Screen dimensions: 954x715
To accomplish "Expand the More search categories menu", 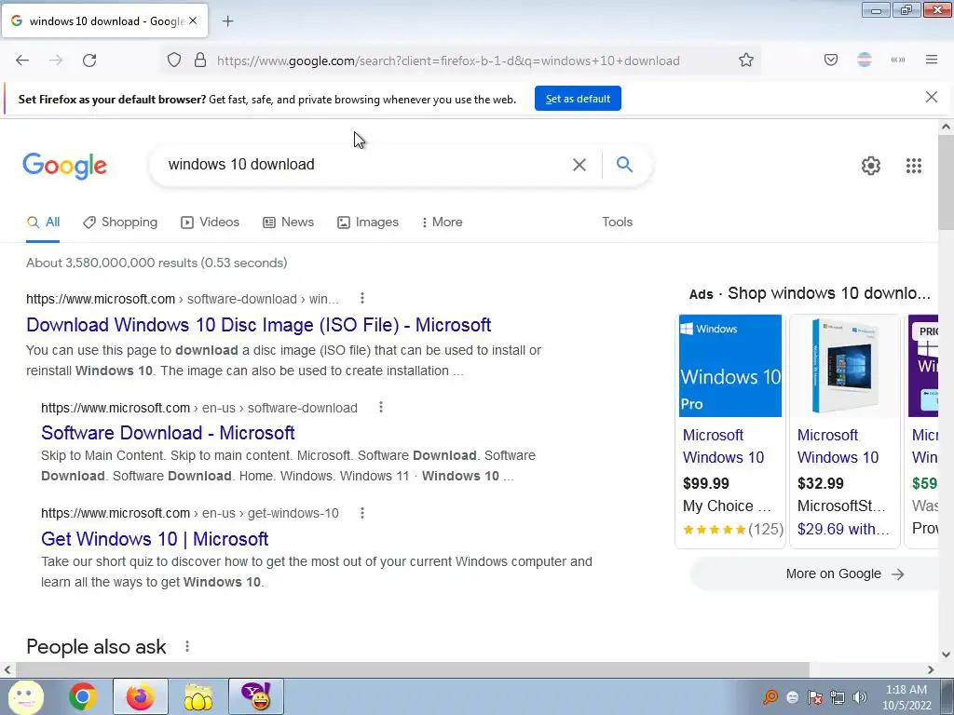I will pos(443,223).
